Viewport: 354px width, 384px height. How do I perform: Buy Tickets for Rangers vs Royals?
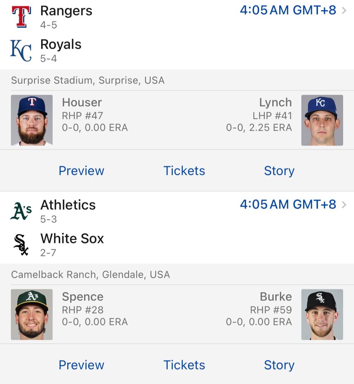(x=184, y=171)
